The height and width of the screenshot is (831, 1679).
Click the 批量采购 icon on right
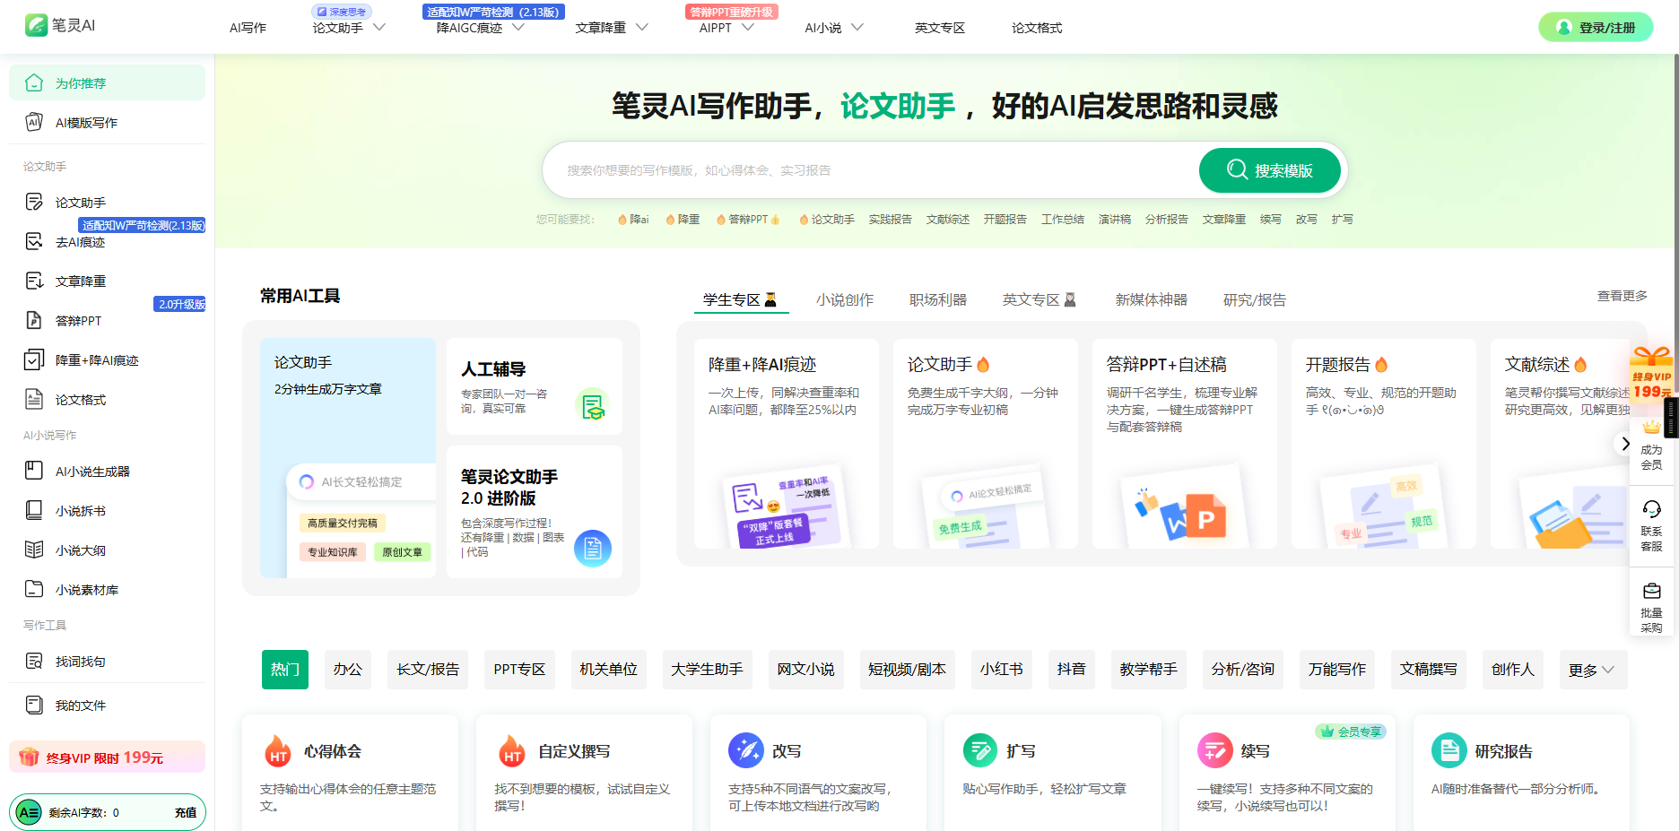[x=1651, y=592]
